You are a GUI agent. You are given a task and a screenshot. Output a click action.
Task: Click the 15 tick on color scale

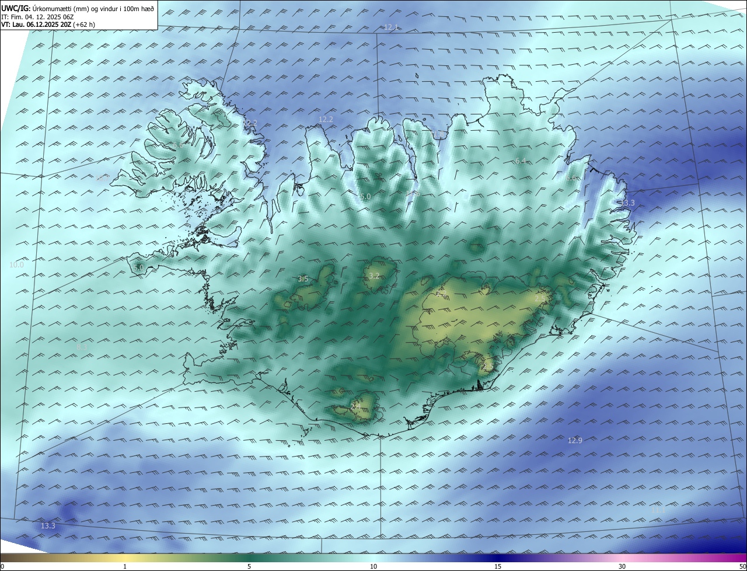coord(498,566)
